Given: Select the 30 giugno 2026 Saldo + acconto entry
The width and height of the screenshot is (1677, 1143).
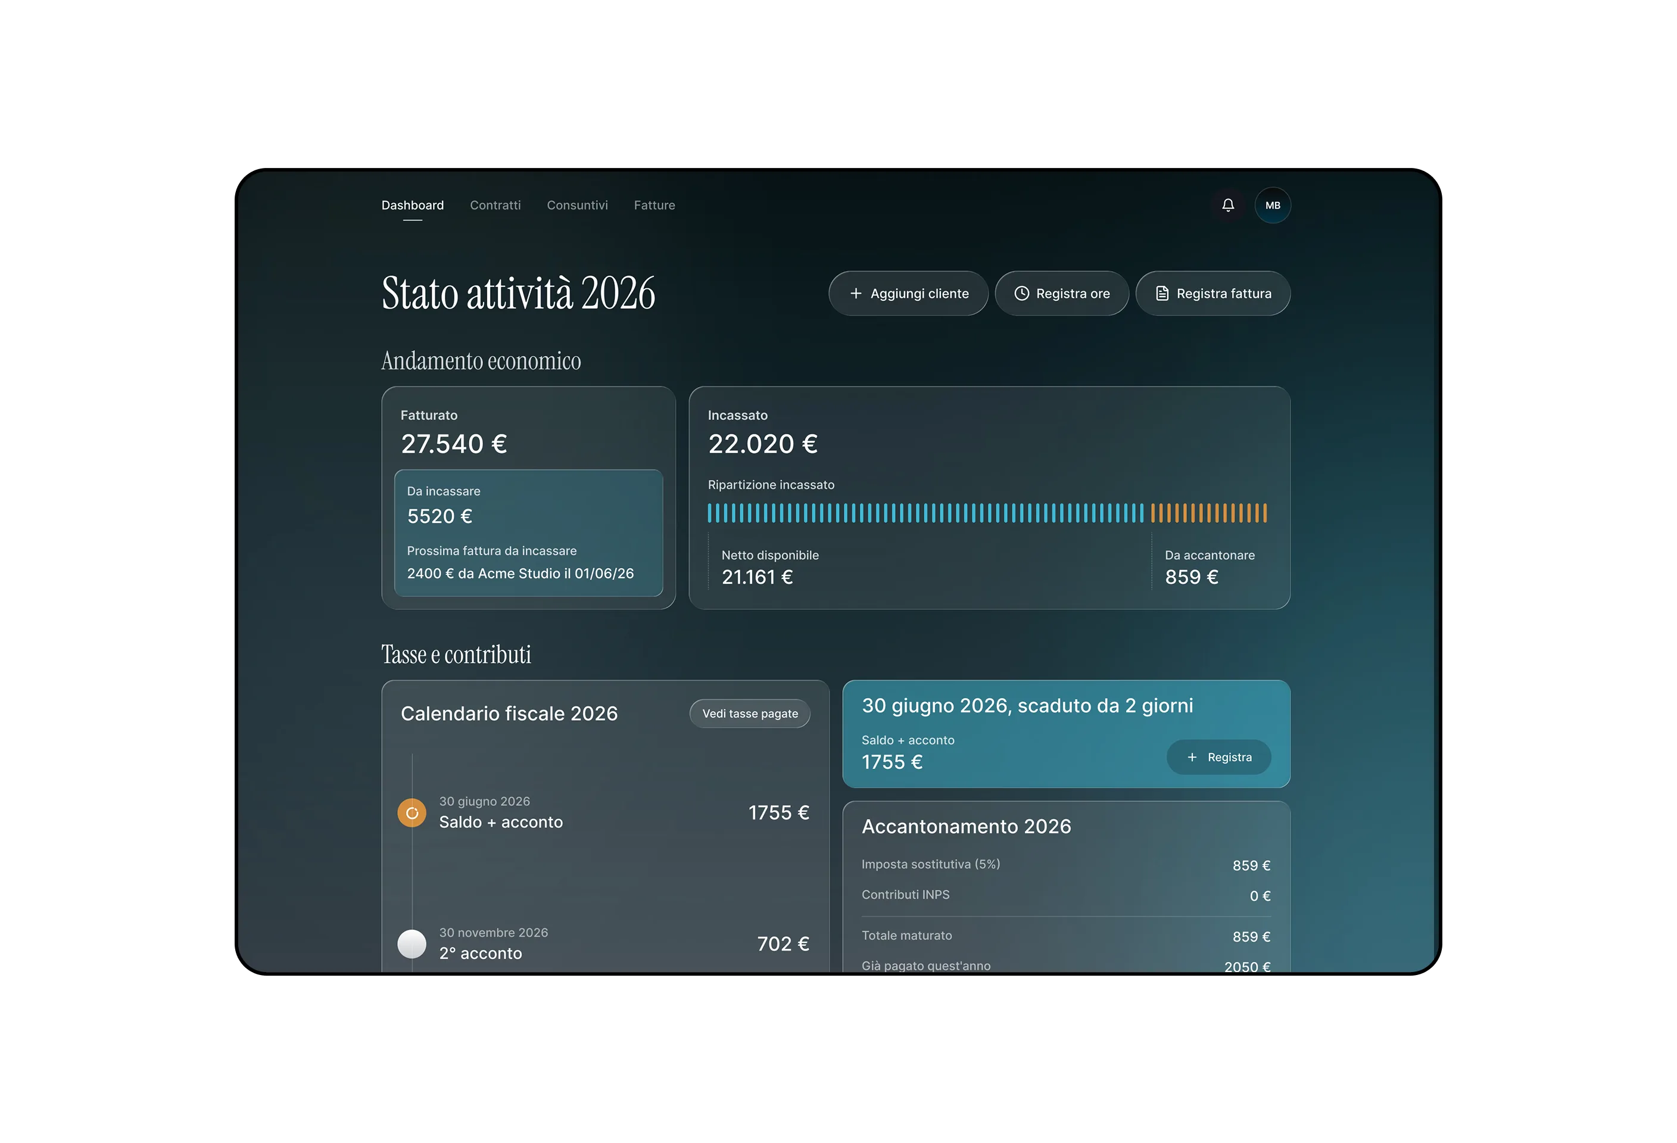Looking at the screenshot, I should coord(604,813).
